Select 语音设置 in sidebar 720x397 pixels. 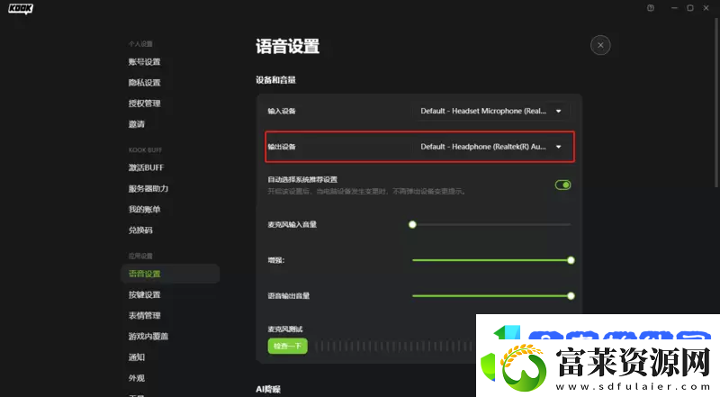pos(170,274)
